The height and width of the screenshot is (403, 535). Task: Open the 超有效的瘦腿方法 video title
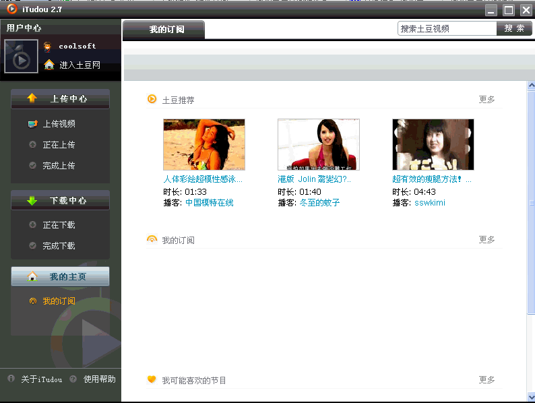(x=432, y=179)
